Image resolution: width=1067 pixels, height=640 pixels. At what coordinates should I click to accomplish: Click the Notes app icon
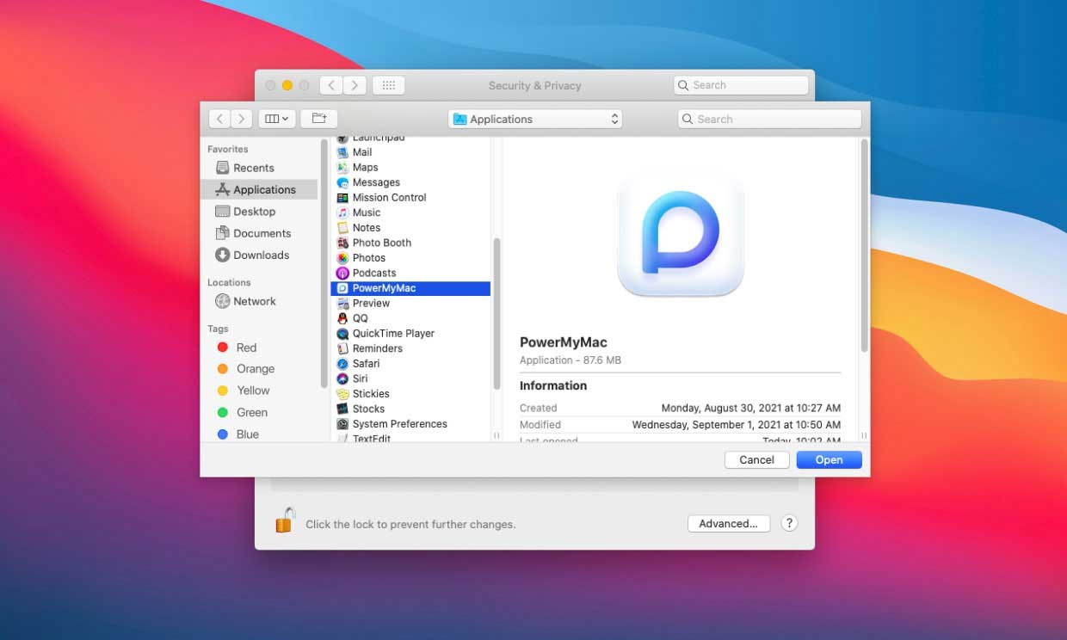tap(342, 228)
